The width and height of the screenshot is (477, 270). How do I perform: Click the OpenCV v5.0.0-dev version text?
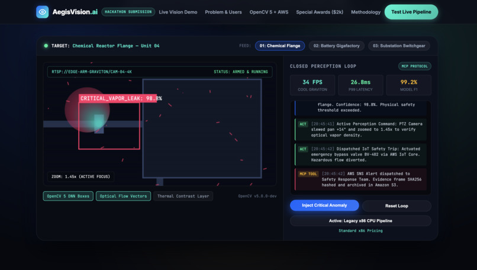click(x=257, y=196)
